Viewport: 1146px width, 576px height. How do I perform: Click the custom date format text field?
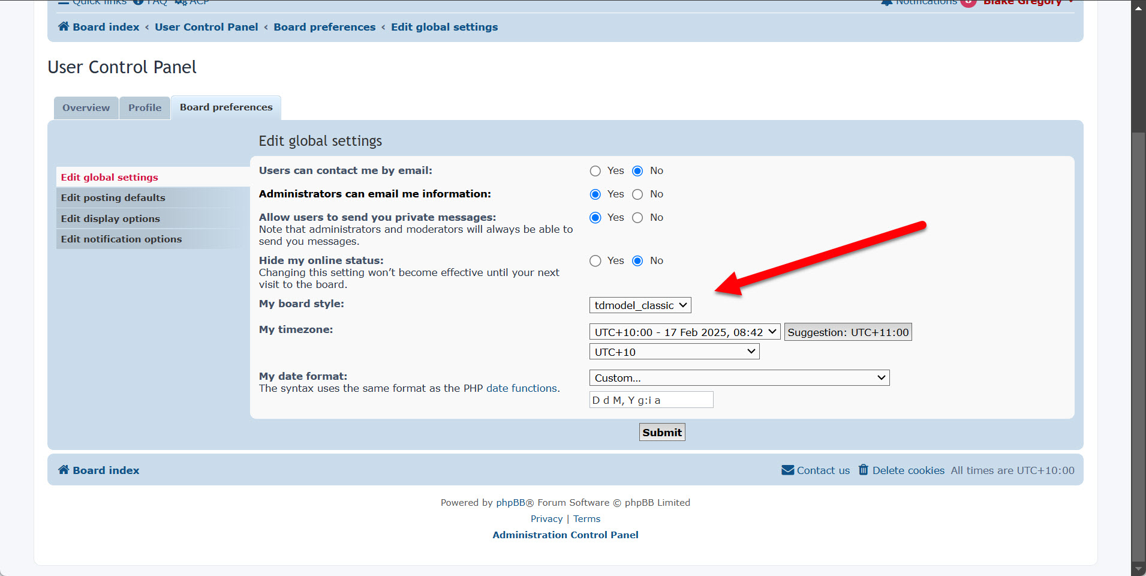click(651, 400)
